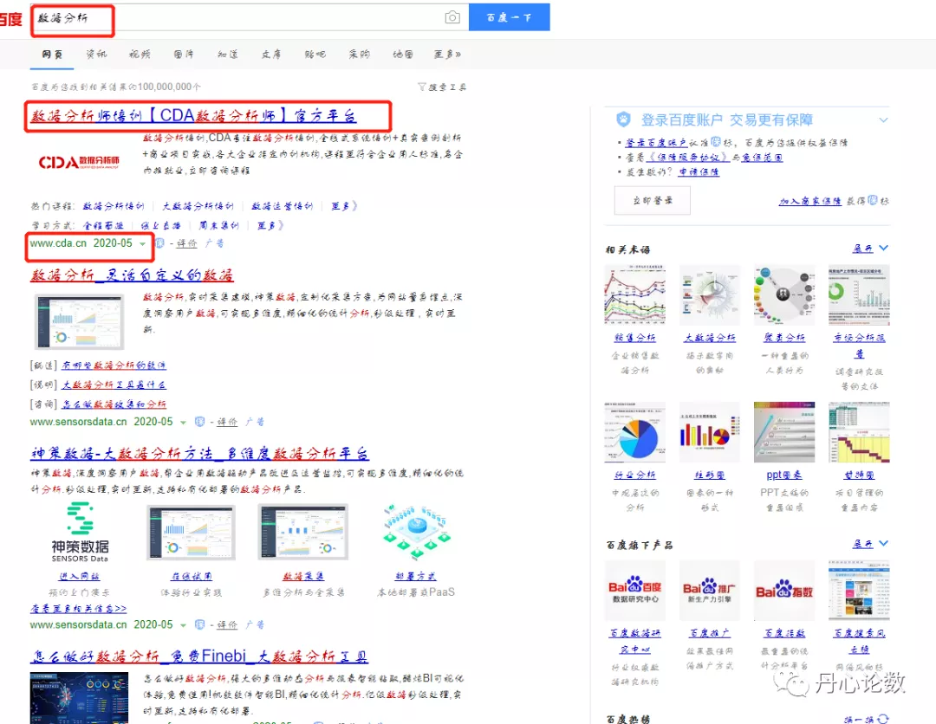
Task: Switch to the 地图 tab
Action: pos(403,55)
